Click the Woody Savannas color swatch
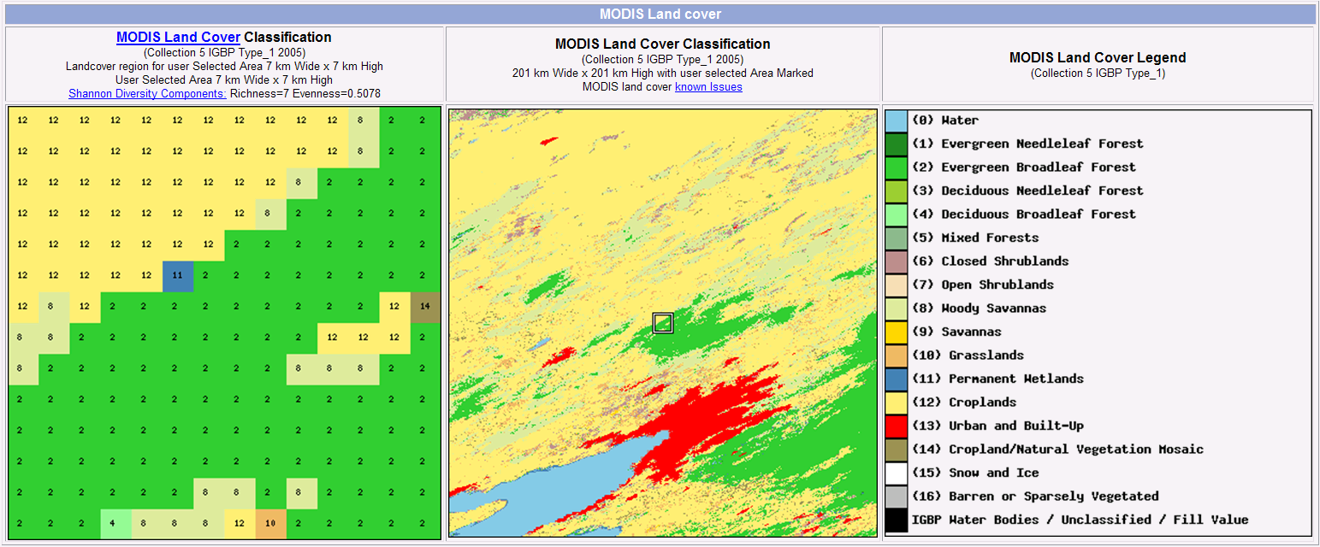Viewport: 1320px width, 547px height. tap(896, 309)
